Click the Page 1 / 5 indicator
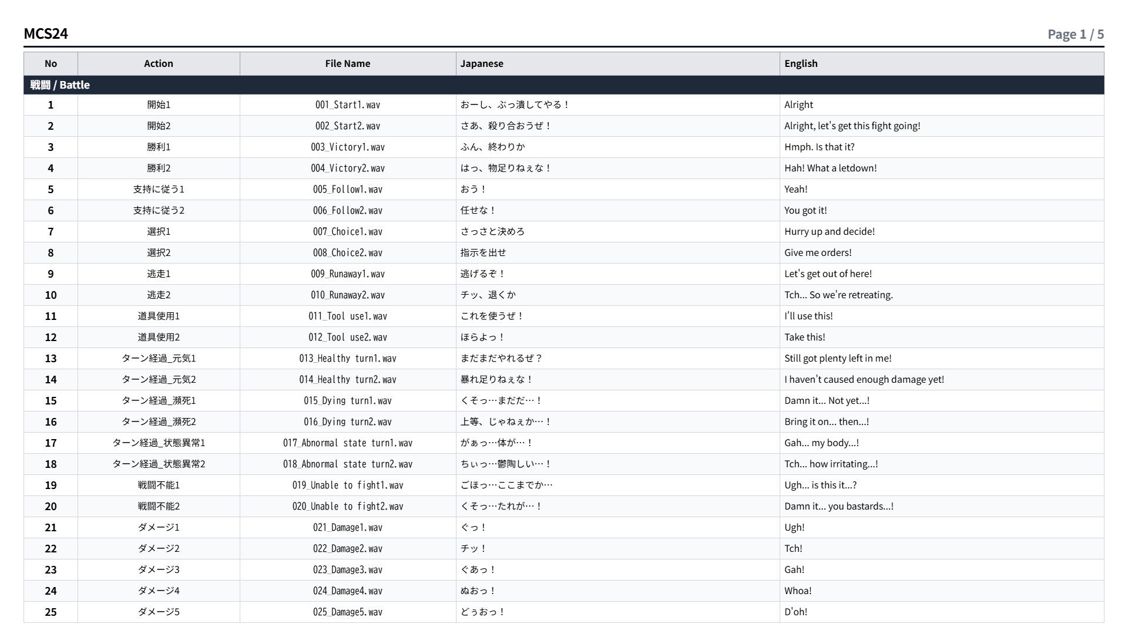The height and width of the screenshot is (634, 1128). click(x=1076, y=34)
